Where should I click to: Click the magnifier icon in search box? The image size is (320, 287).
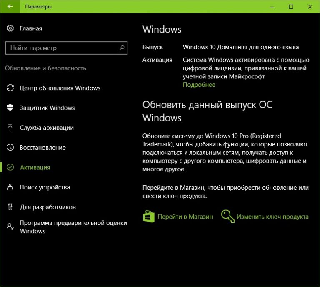pyautogui.click(x=122, y=48)
